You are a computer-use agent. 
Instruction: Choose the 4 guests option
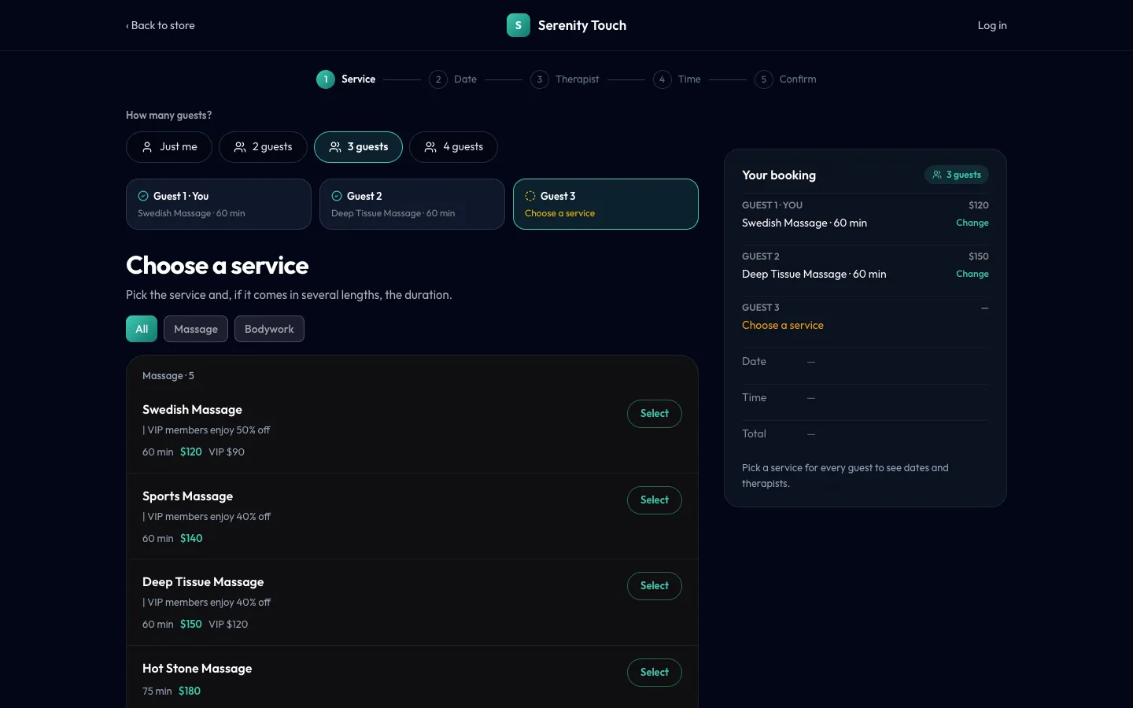click(x=453, y=147)
